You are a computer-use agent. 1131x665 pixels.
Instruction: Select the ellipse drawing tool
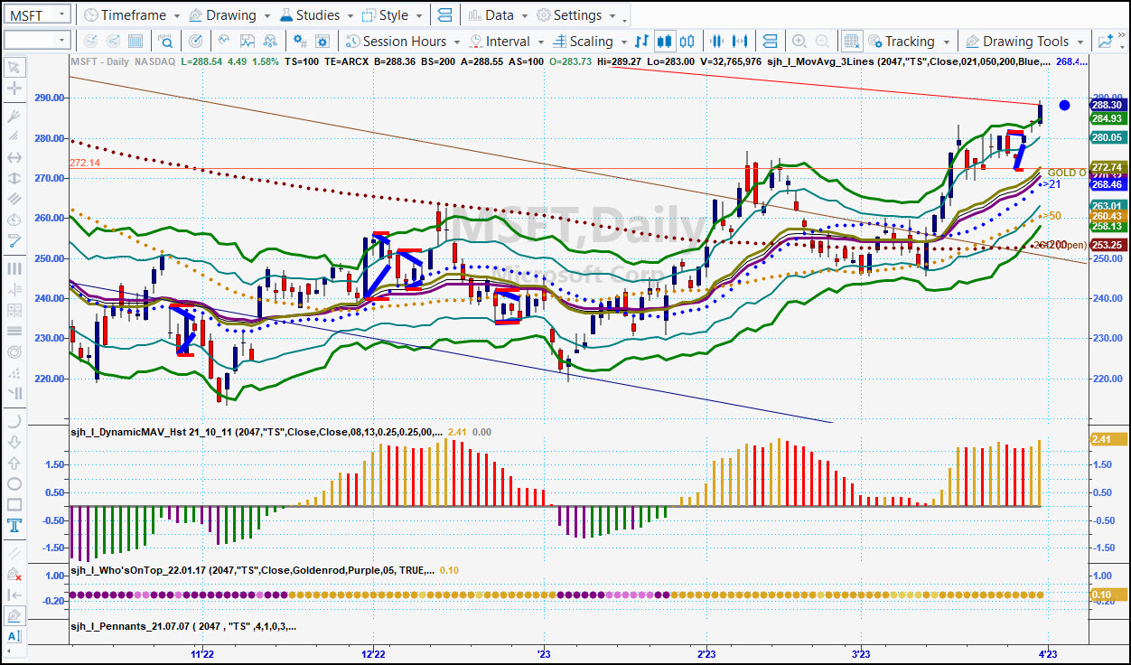click(x=14, y=482)
